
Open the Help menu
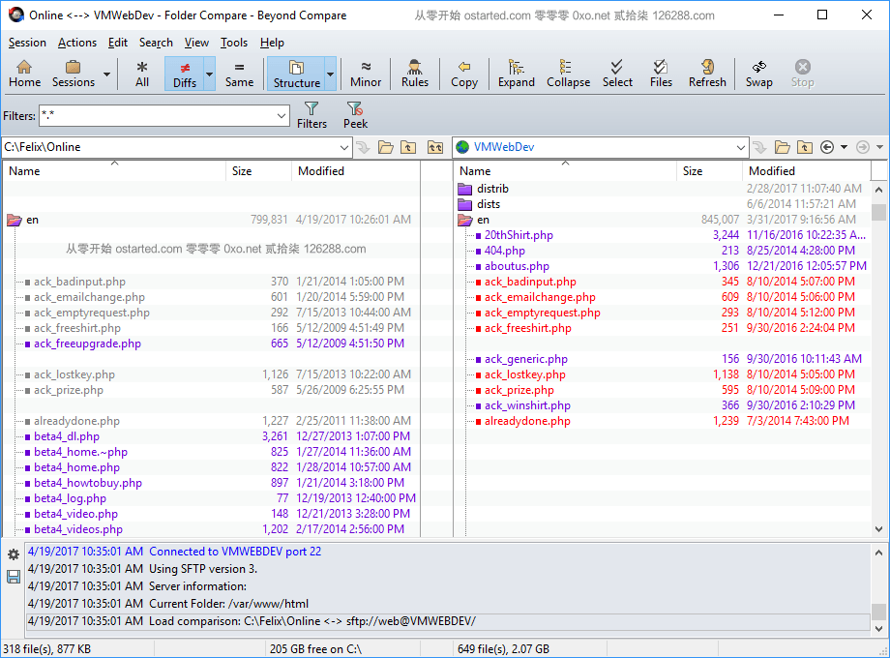(x=272, y=43)
